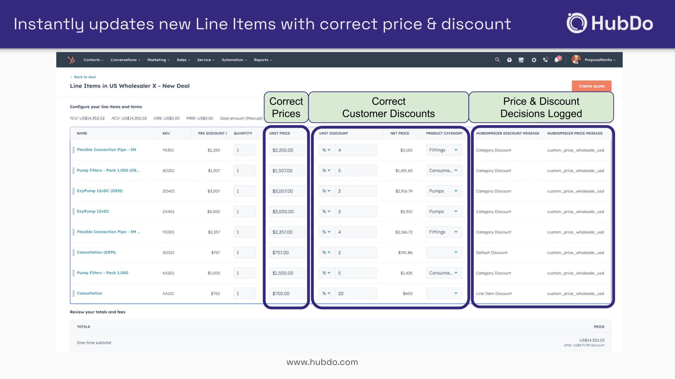This screenshot has height=379, width=675.
Task: Open the settings gear icon
Action: [534, 60]
